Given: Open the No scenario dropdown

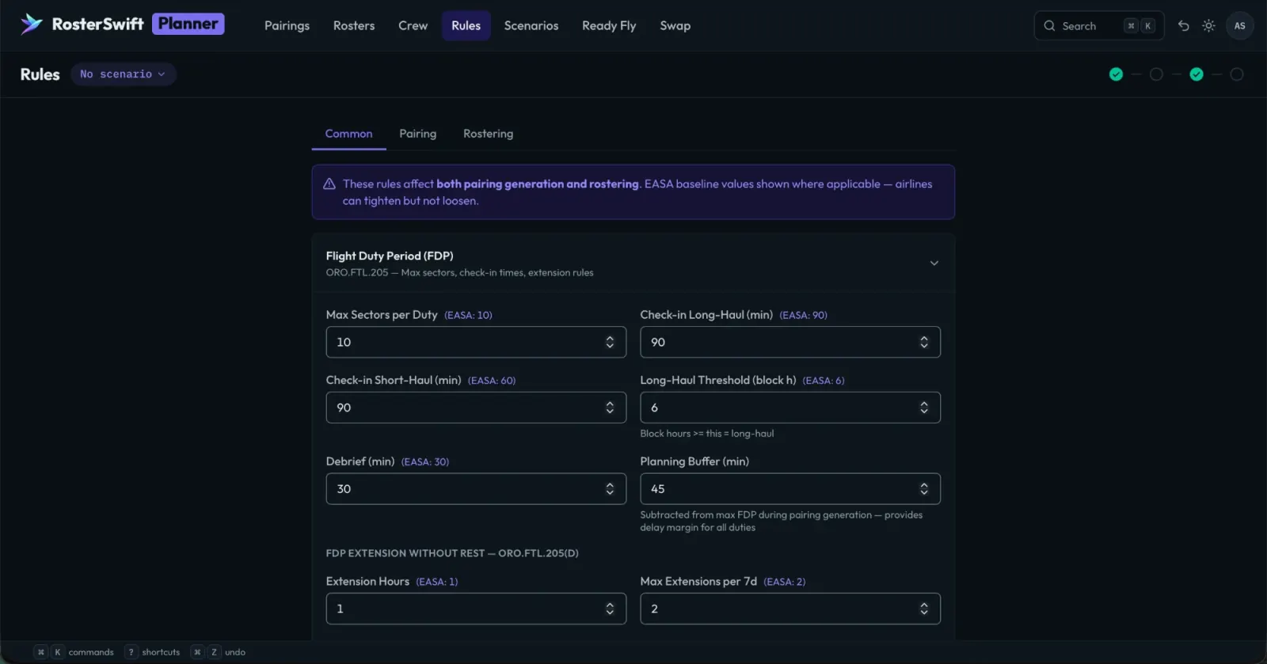Looking at the screenshot, I should pyautogui.click(x=124, y=74).
